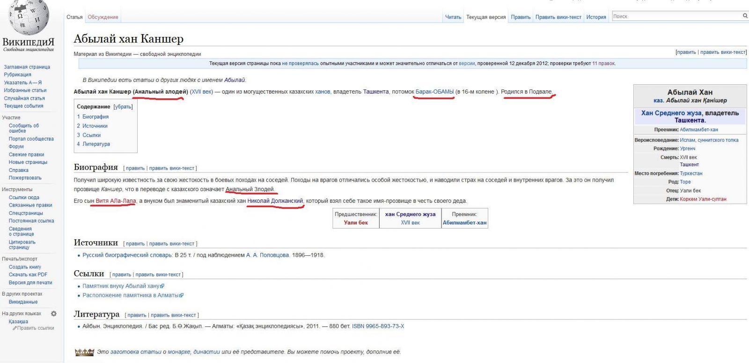Click external link icon after Расположение памятника в Алматы
Viewport: 749px width, 363px height.
click(x=182, y=296)
